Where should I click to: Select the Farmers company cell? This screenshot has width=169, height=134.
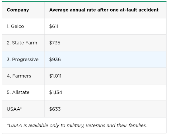click(x=19, y=76)
